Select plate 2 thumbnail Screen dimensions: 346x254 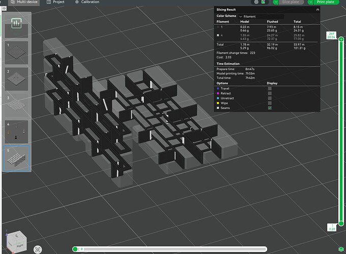coord(16,79)
